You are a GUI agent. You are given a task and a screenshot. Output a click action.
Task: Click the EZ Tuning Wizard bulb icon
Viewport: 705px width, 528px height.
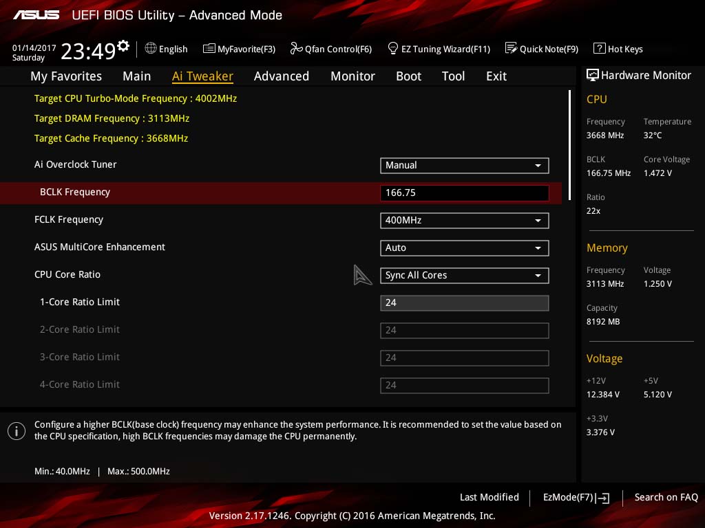(x=392, y=48)
